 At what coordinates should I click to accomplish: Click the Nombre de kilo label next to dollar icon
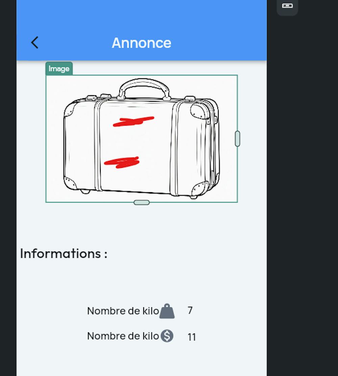tap(123, 336)
